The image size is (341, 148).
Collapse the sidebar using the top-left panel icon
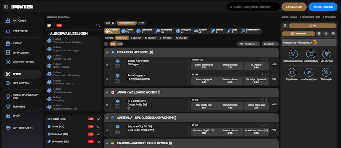click(x=6, y=7)
